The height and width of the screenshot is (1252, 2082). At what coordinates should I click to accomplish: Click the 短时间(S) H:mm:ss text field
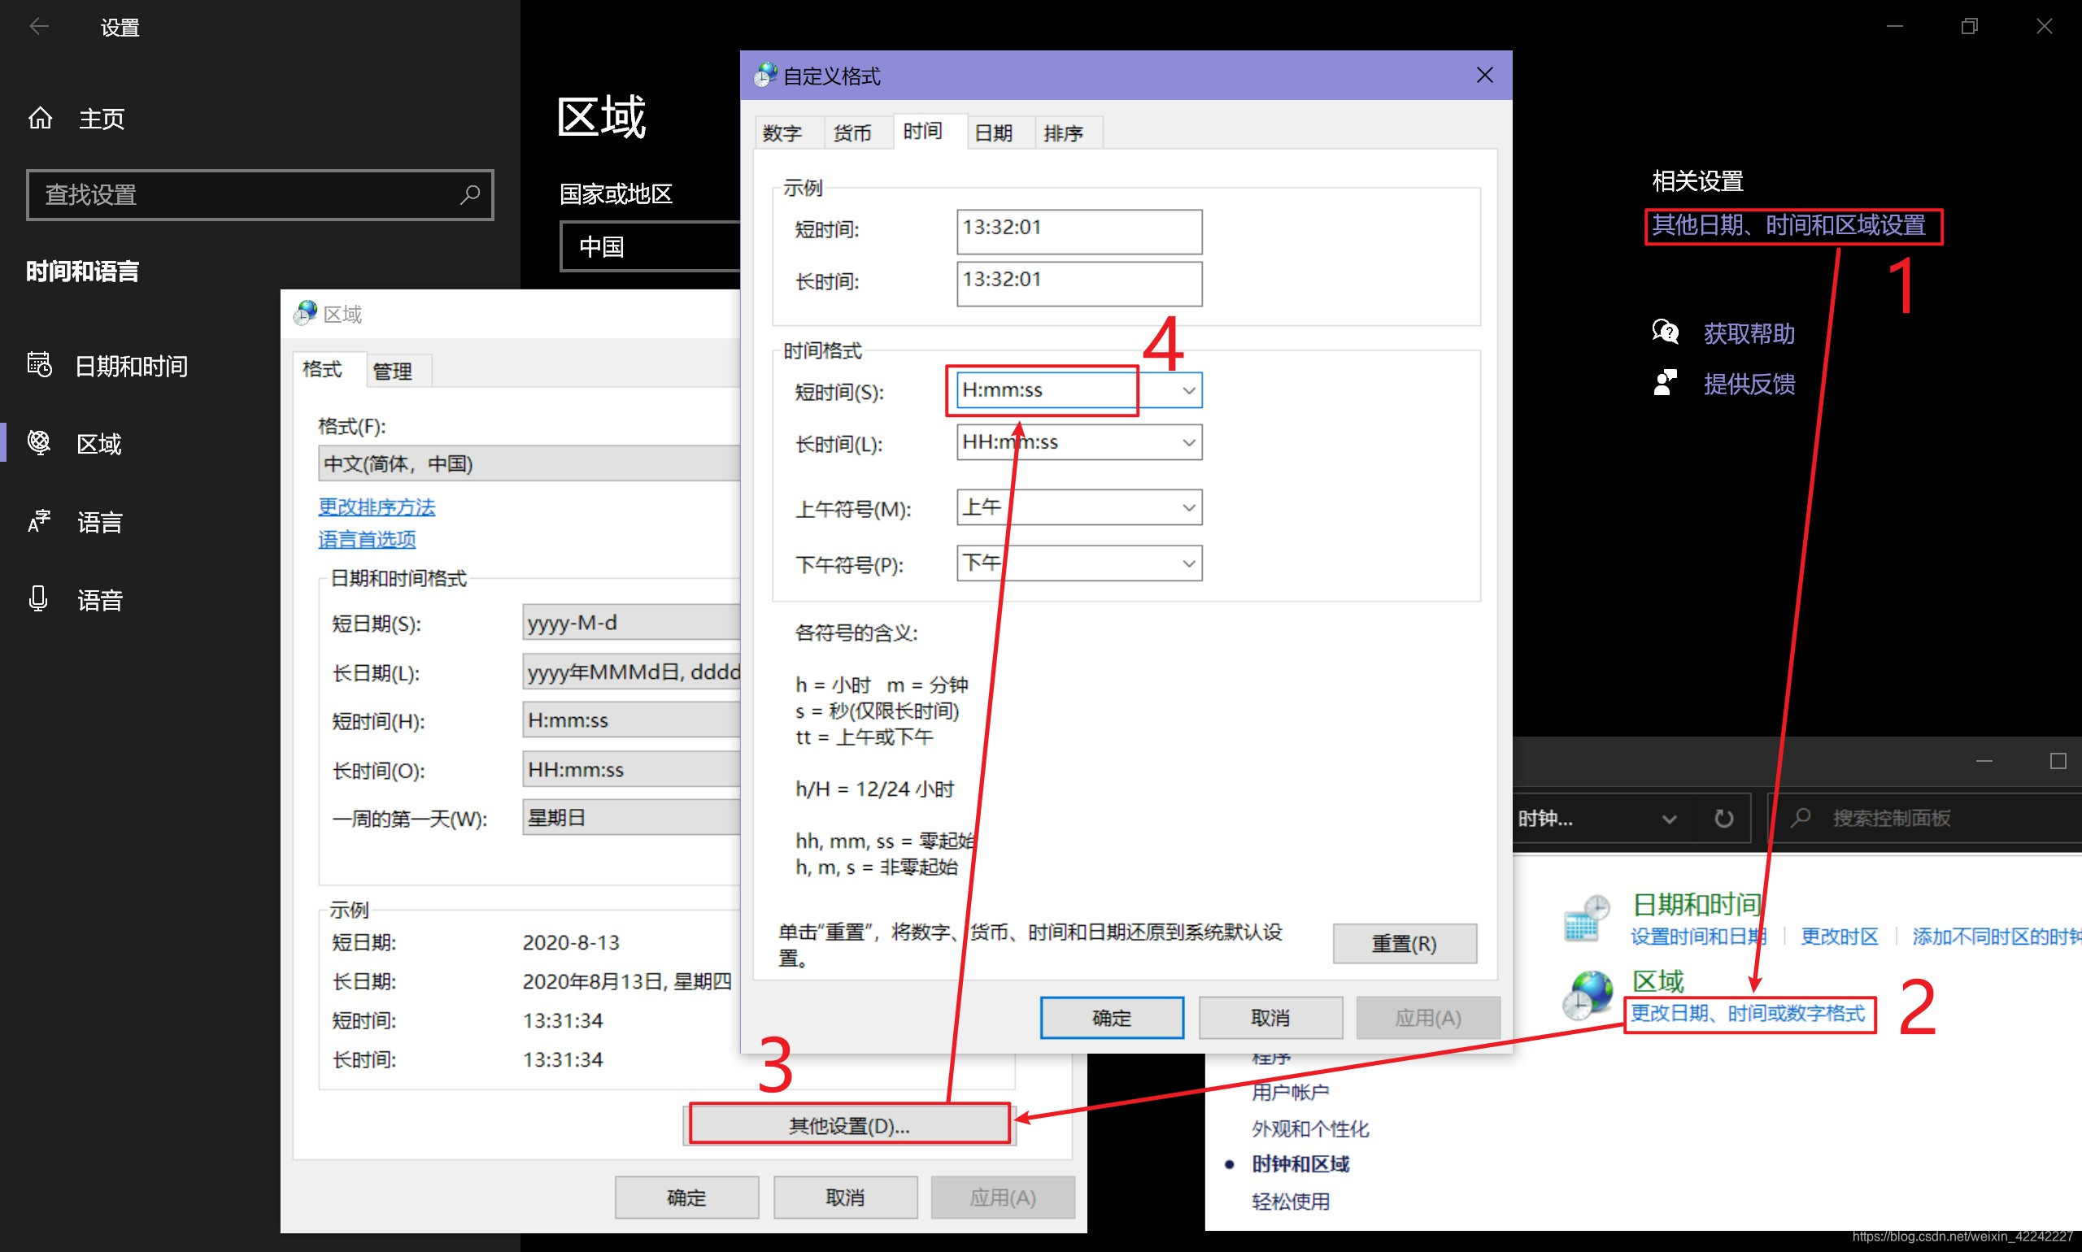pyautogui.click(x=1065, y=390)
